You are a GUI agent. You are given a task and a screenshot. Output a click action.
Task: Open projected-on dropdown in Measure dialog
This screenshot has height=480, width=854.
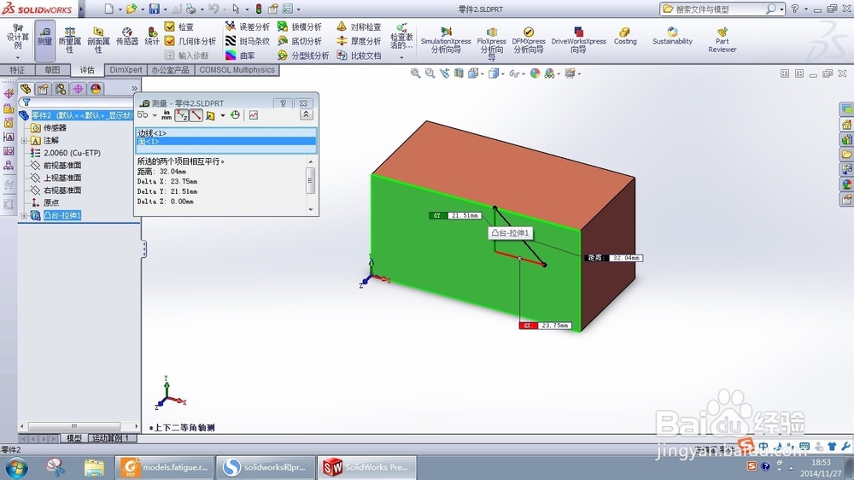[x=223, y=115]
